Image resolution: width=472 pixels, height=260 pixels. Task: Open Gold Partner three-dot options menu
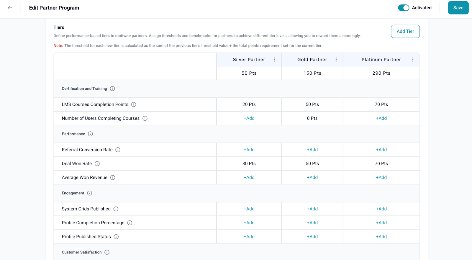coord(336,60)
